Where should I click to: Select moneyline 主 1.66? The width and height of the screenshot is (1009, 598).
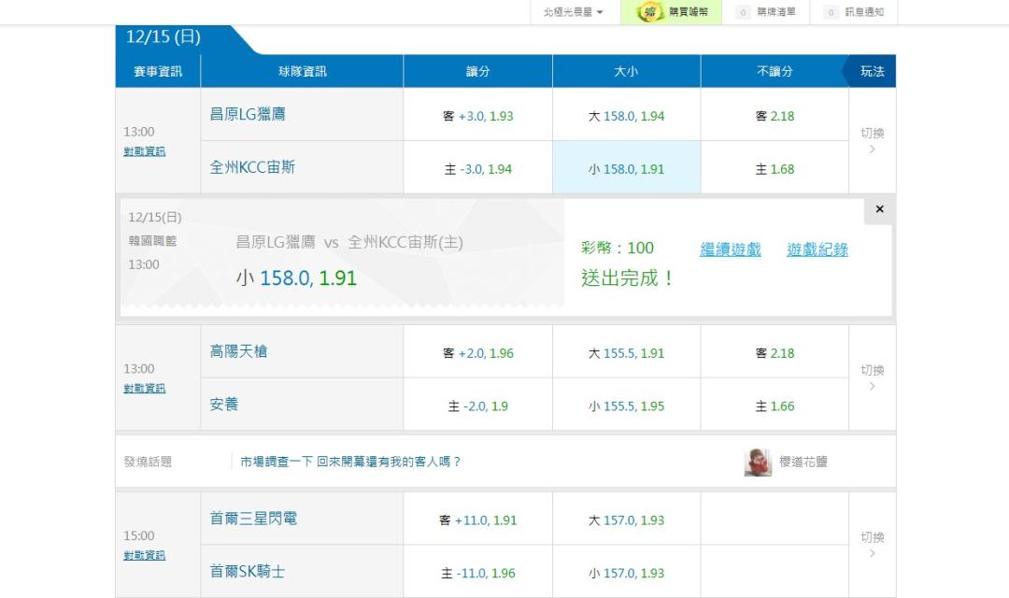point(775,406)
